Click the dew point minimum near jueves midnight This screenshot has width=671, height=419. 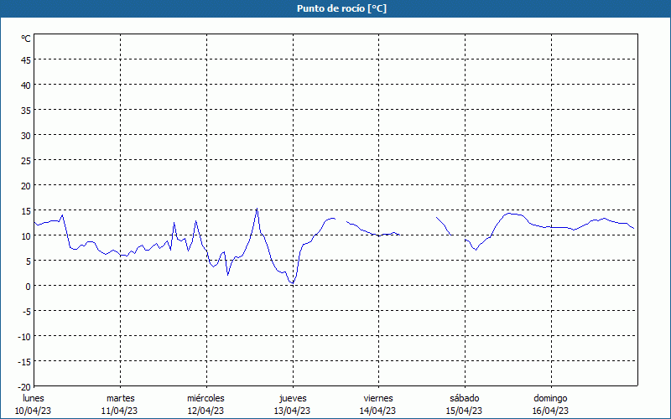coord(292,282)
